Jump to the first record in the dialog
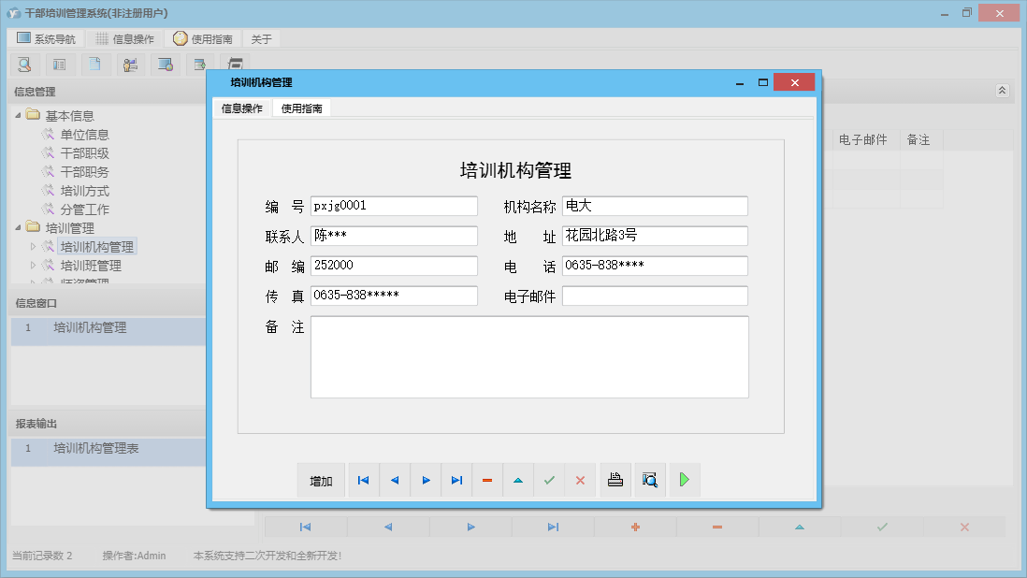1027x578 pixels. point(363,480)
